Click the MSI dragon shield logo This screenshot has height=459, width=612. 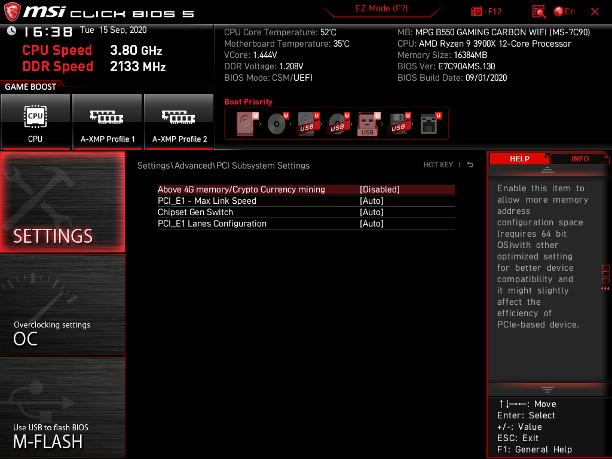click(12, 11)
